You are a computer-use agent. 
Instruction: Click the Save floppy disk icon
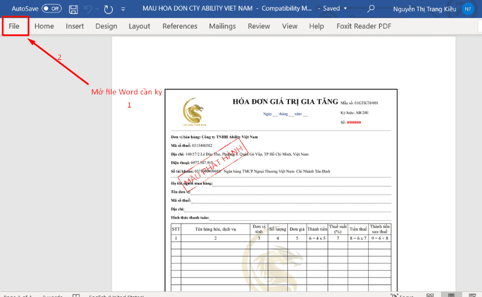(x=73, y=9)
